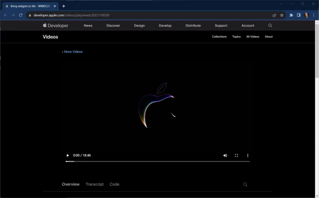Open the Collections link

[219, 37]
